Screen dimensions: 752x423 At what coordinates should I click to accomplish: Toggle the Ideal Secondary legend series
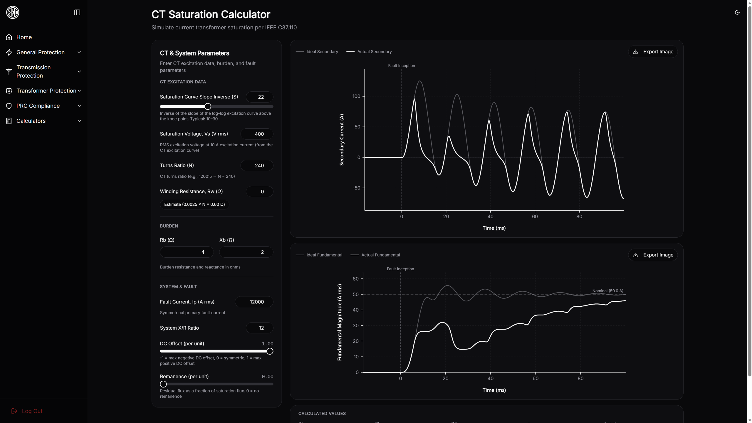(317, 52)
